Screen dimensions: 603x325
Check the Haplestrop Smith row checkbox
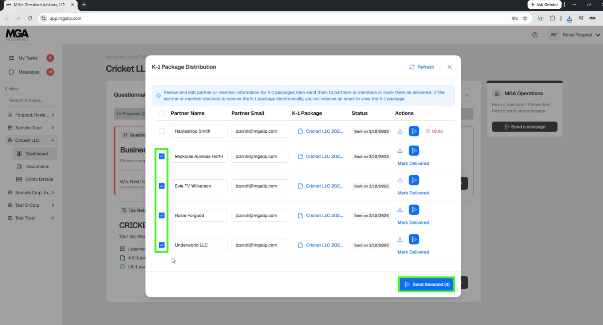[162, 131]
